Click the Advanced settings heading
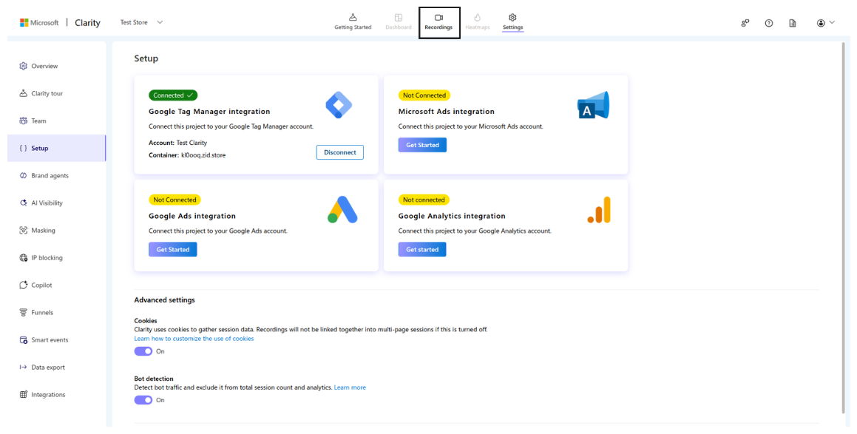Image resolution: width=857 pixels, height=434 pixels. 164,300
